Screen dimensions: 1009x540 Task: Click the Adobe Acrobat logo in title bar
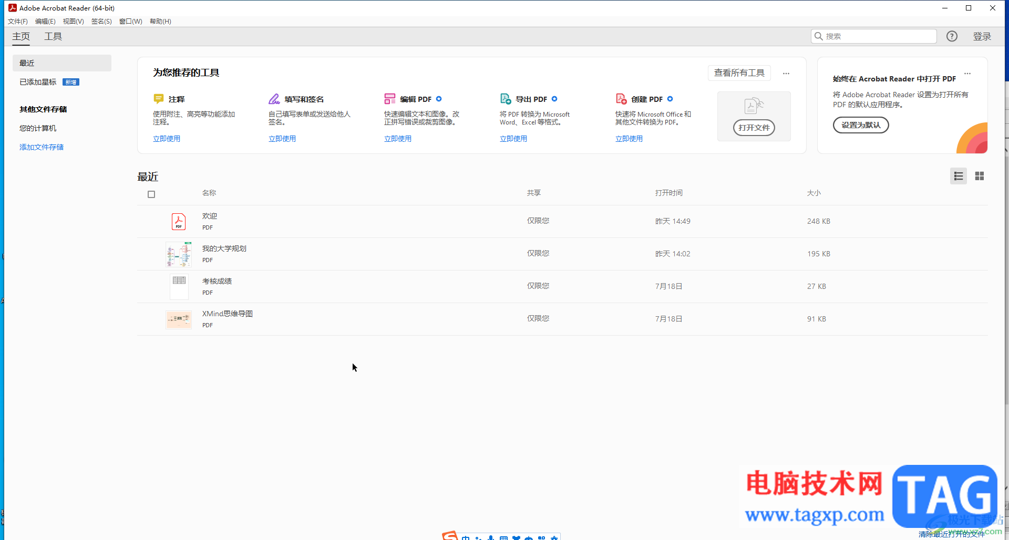coord(13,8)
